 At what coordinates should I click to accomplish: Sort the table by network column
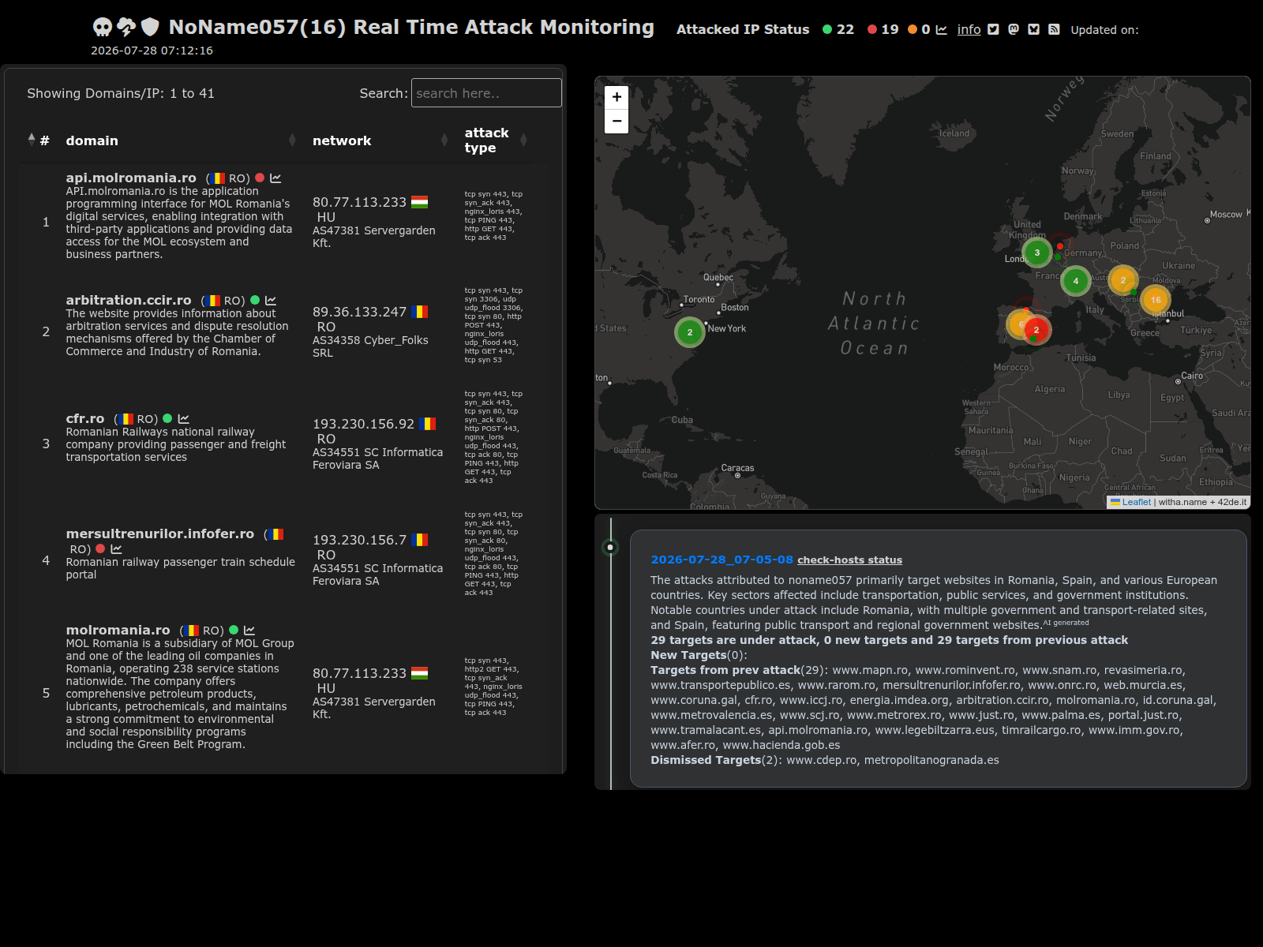coord(380,140)
